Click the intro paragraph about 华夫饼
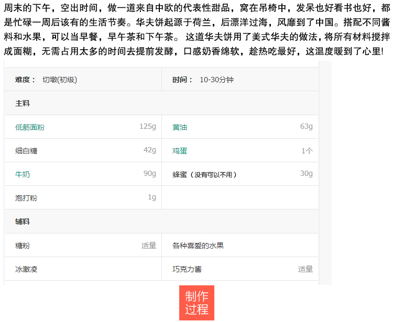The width and height of the screenshot is (393, 322). [x=196, y=29]
